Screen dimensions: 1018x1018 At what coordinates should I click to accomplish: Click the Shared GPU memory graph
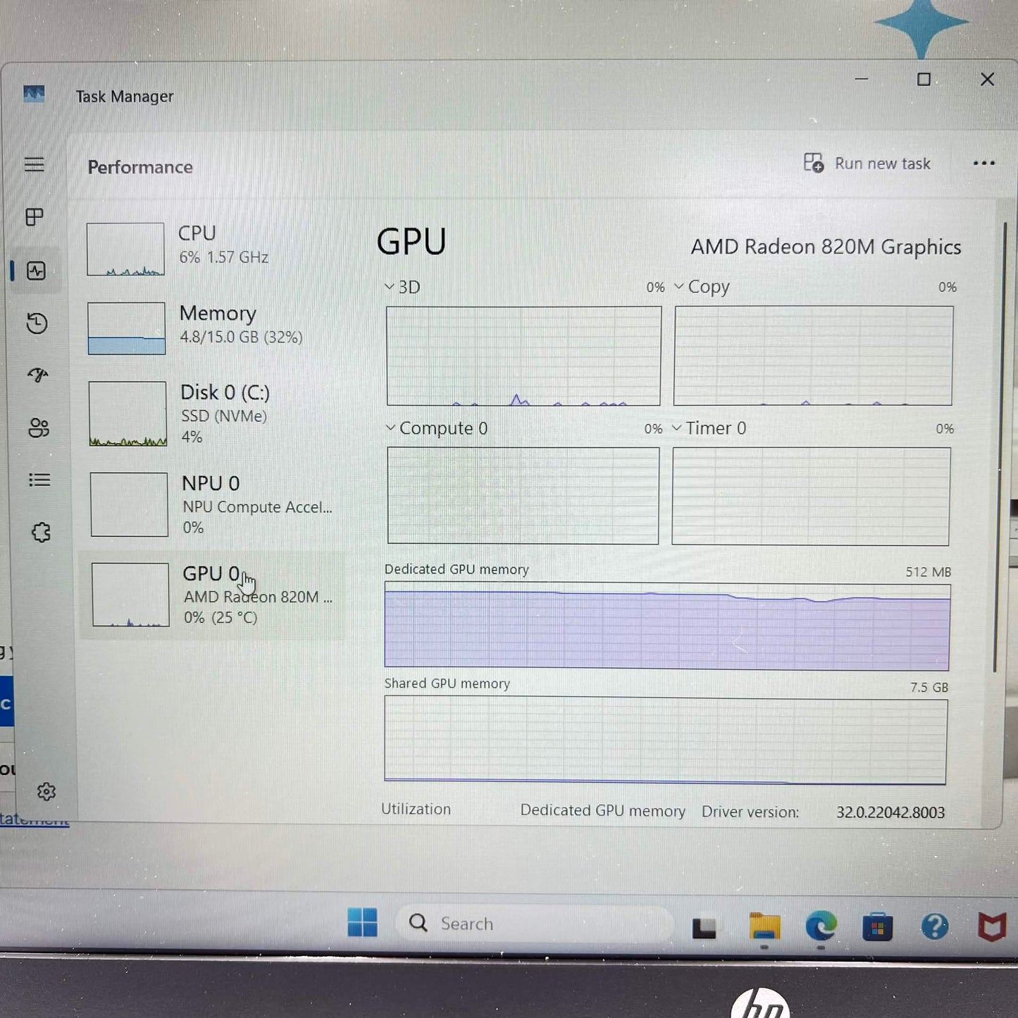click(666, 740)
